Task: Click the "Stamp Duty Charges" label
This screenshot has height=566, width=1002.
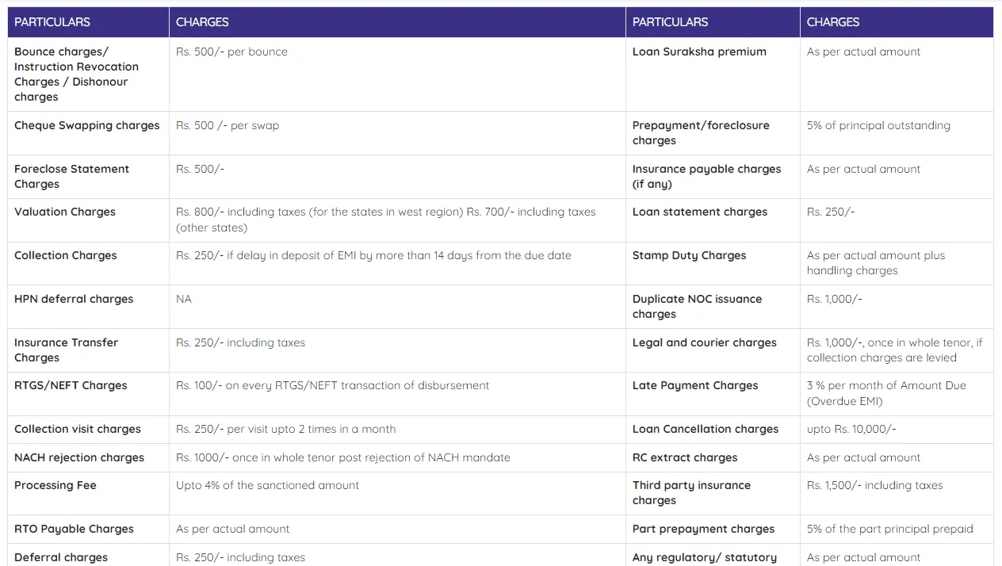Action: 689,255
